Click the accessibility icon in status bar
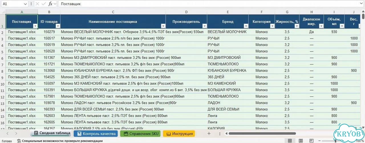365x143 pixels. coord(19,141)
